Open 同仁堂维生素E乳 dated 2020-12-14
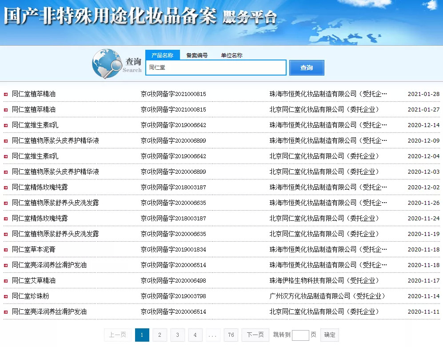The height and width of the screenshot is (347, 443). tap(35, 125)
